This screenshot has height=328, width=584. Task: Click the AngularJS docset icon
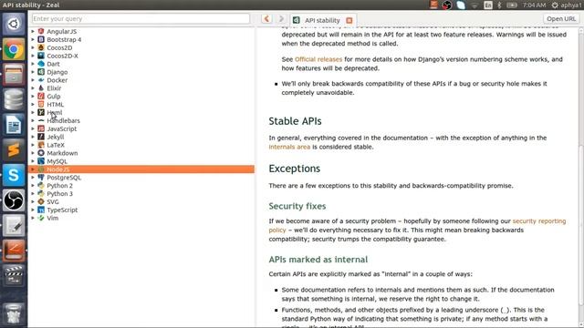pos(41,31)
